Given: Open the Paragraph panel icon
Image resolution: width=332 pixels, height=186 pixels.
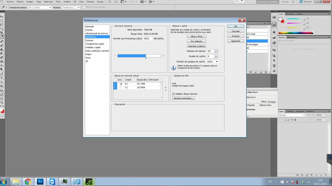Looking at the screenshot, I should [274, 61].
